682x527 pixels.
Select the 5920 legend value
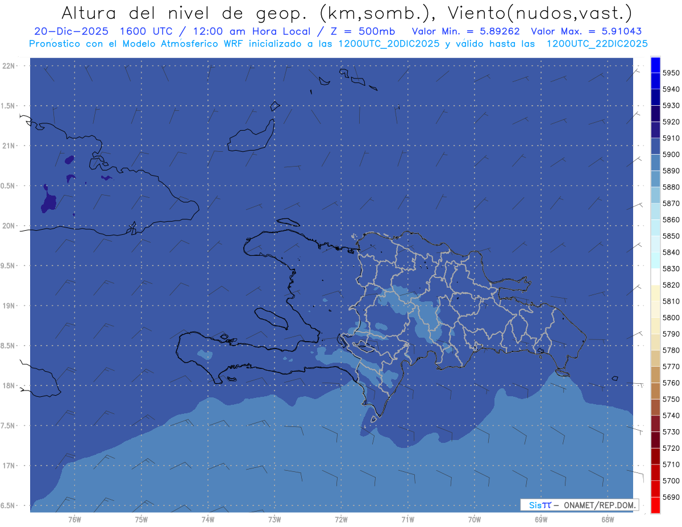671,122
